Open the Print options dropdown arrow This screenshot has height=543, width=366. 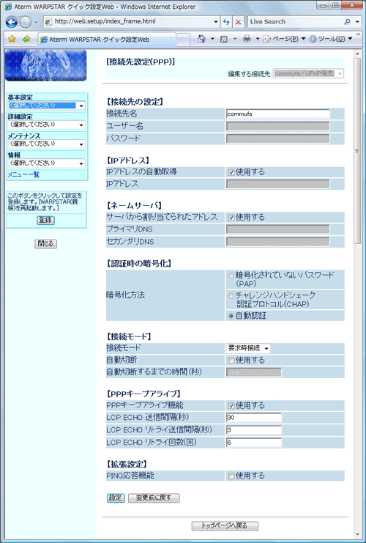pyautogui.click(x=258, y=39)
